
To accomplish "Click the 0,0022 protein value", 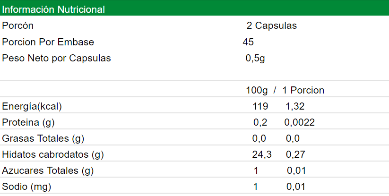I will coord(299,123).
